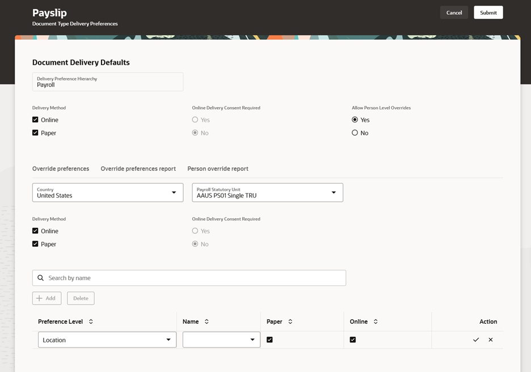
Task: Switch to Override preferences report tab
Action: point(138,168)
